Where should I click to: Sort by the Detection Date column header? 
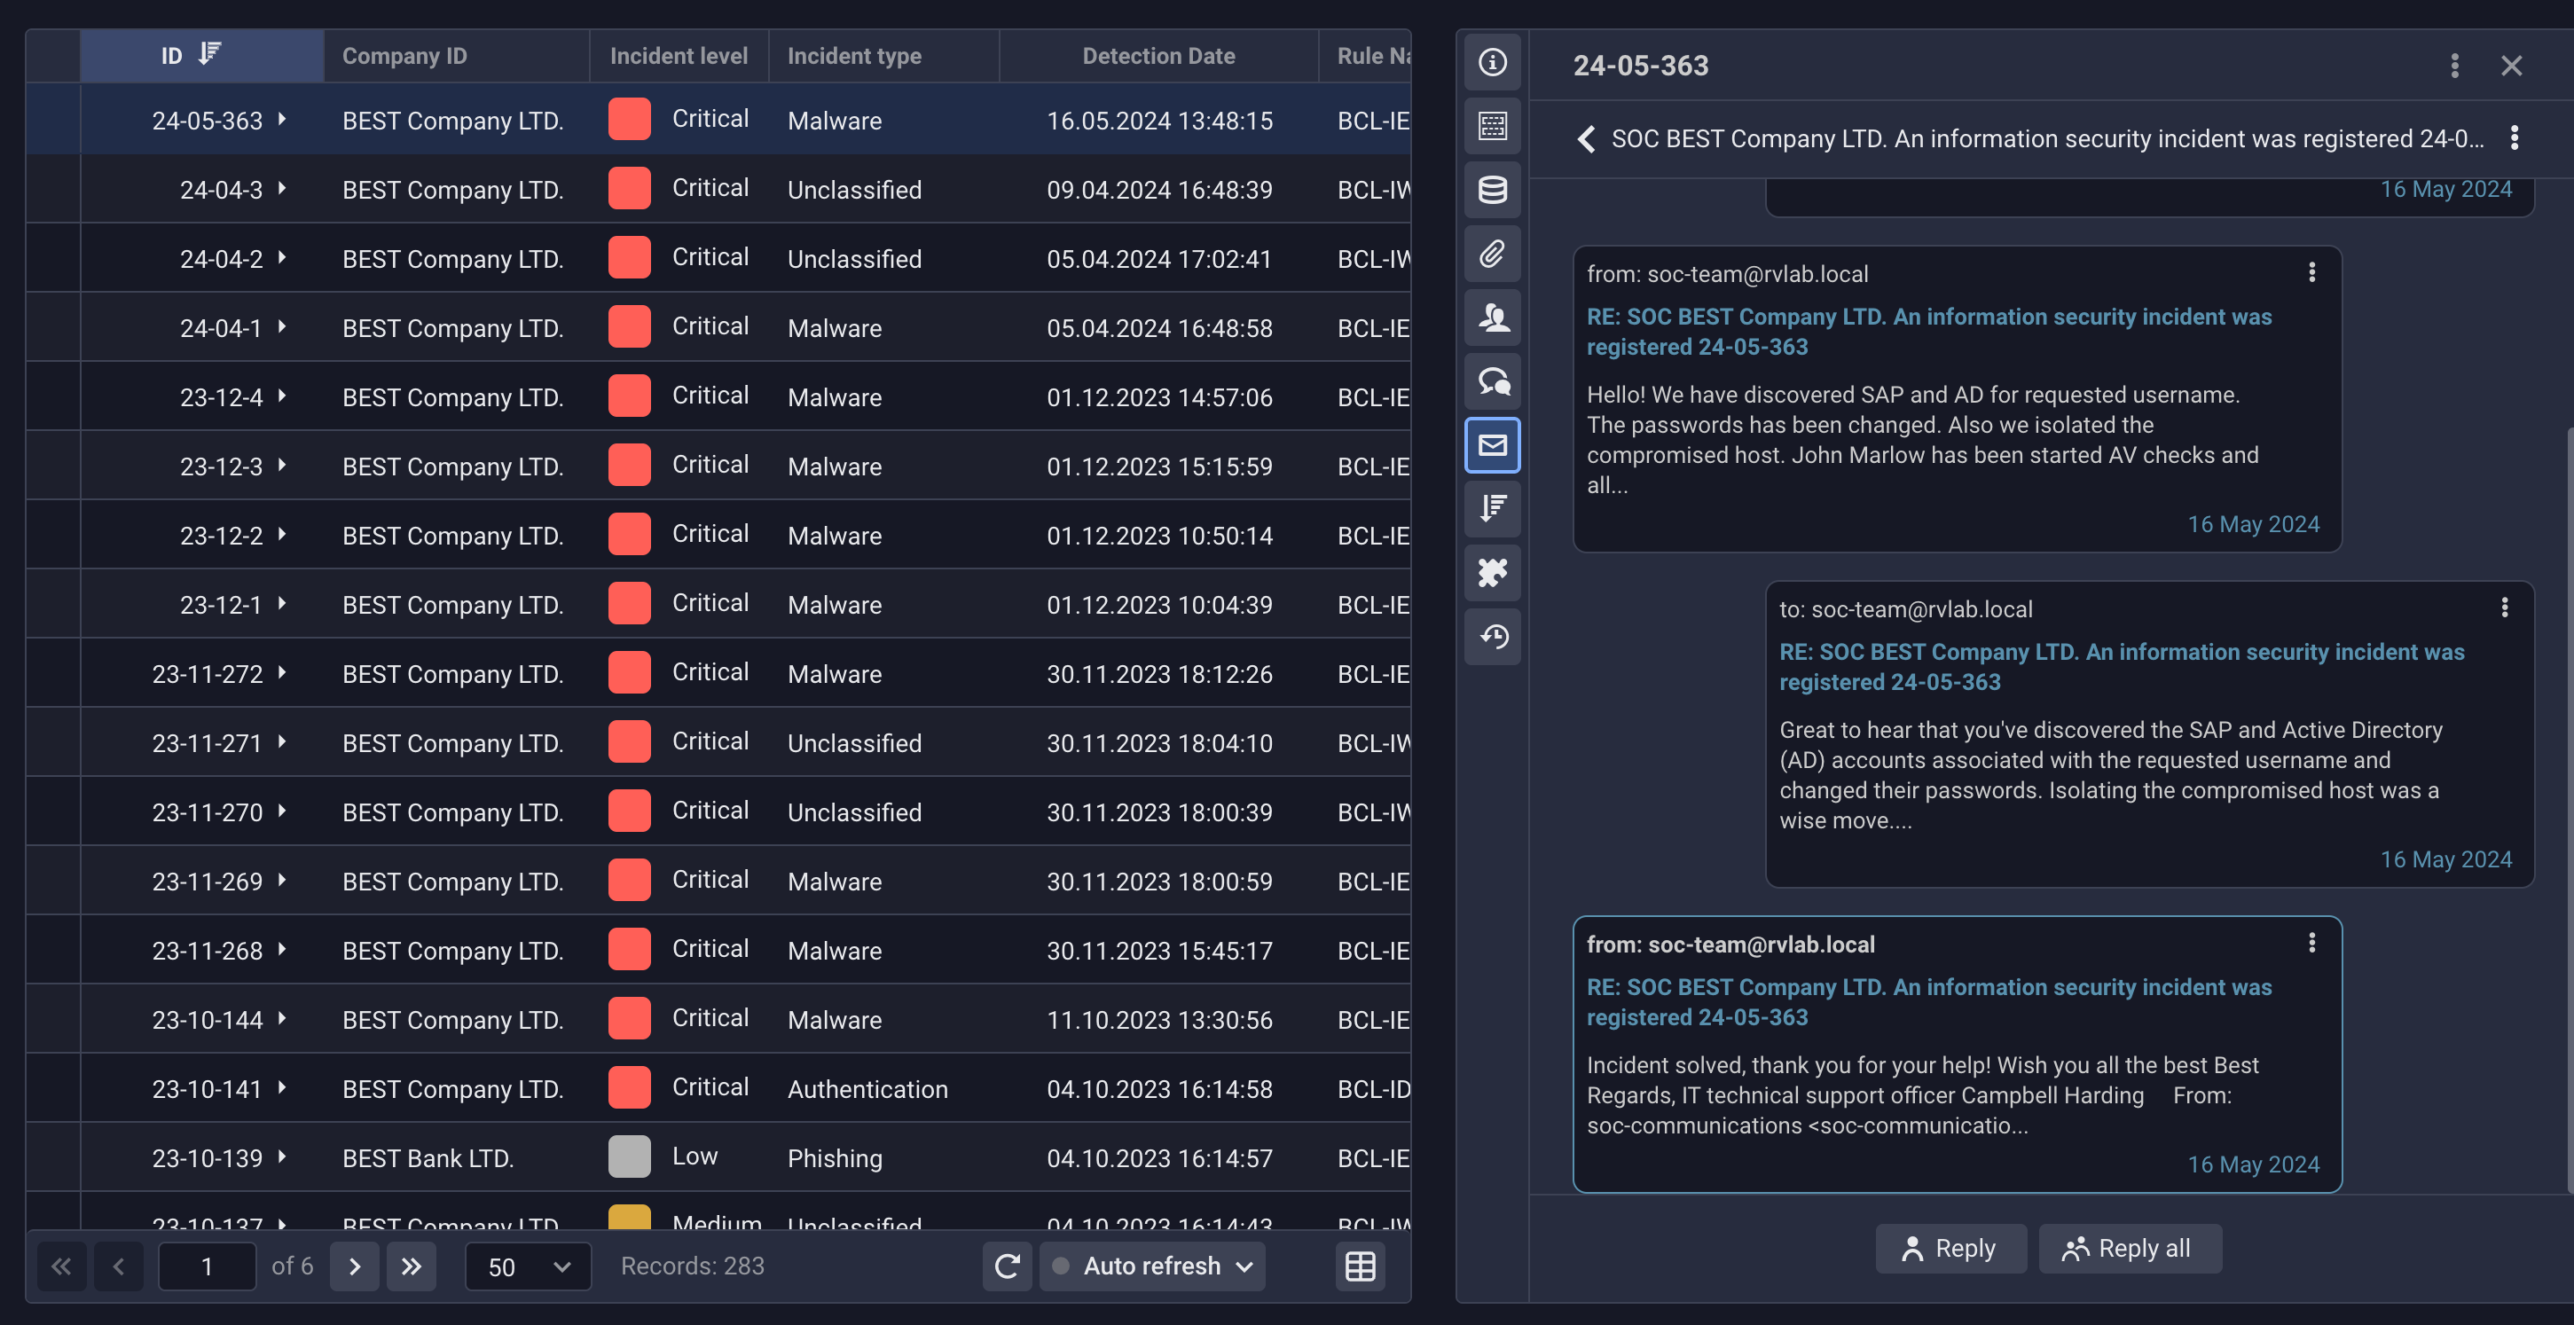pos(1158,56)
